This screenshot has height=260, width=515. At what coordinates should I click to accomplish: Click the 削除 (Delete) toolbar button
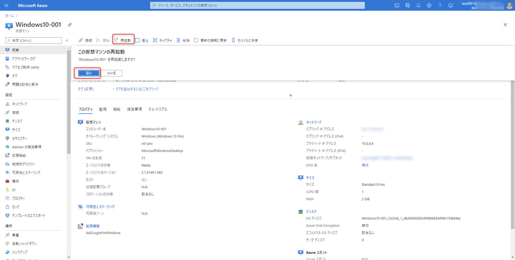point(183,40)
